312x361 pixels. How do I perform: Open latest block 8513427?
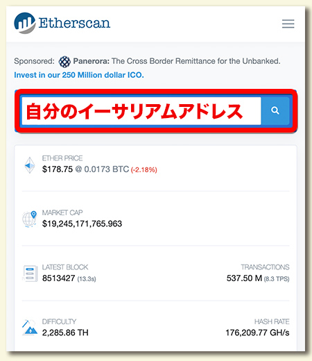pyautogui.click(x=58, y=278)
